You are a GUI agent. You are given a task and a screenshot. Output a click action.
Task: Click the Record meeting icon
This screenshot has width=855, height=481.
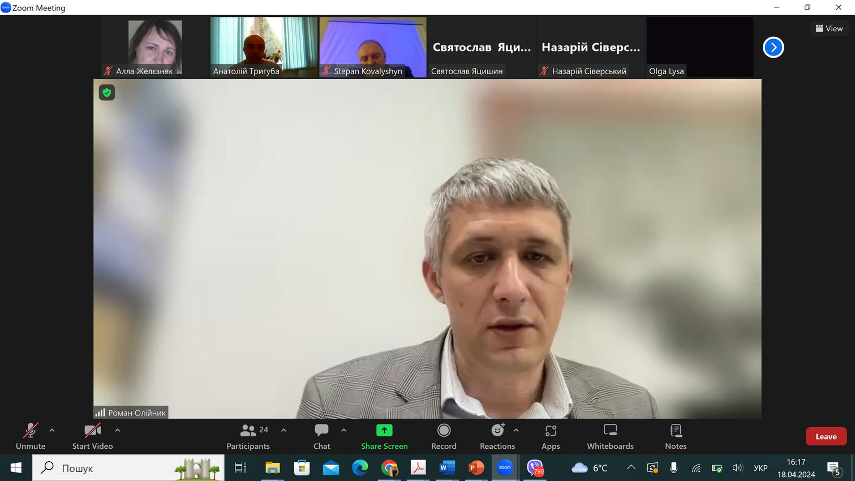click(444, 436)
